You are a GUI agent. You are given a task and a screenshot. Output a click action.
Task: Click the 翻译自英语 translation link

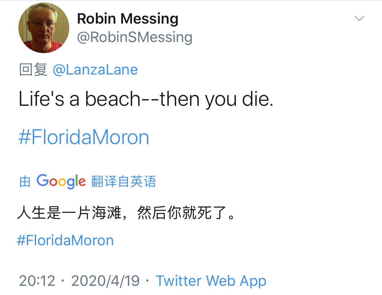pos(124,182)
